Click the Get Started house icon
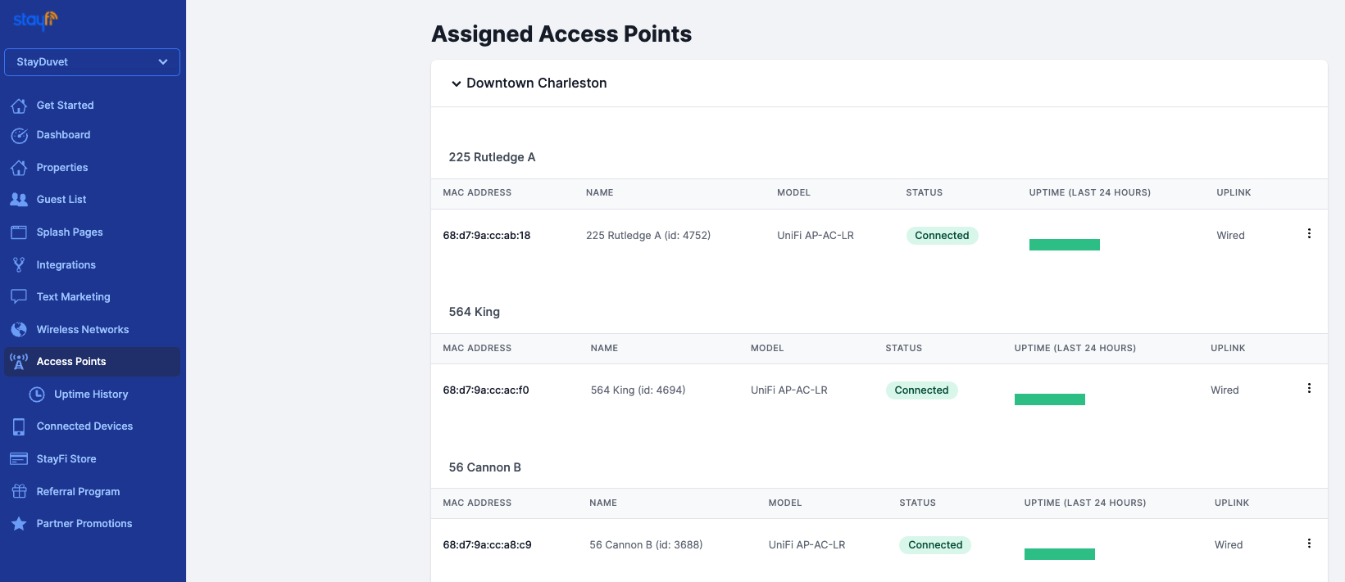The height and width of the screenshot is (582, 1345). click(19, 106)
